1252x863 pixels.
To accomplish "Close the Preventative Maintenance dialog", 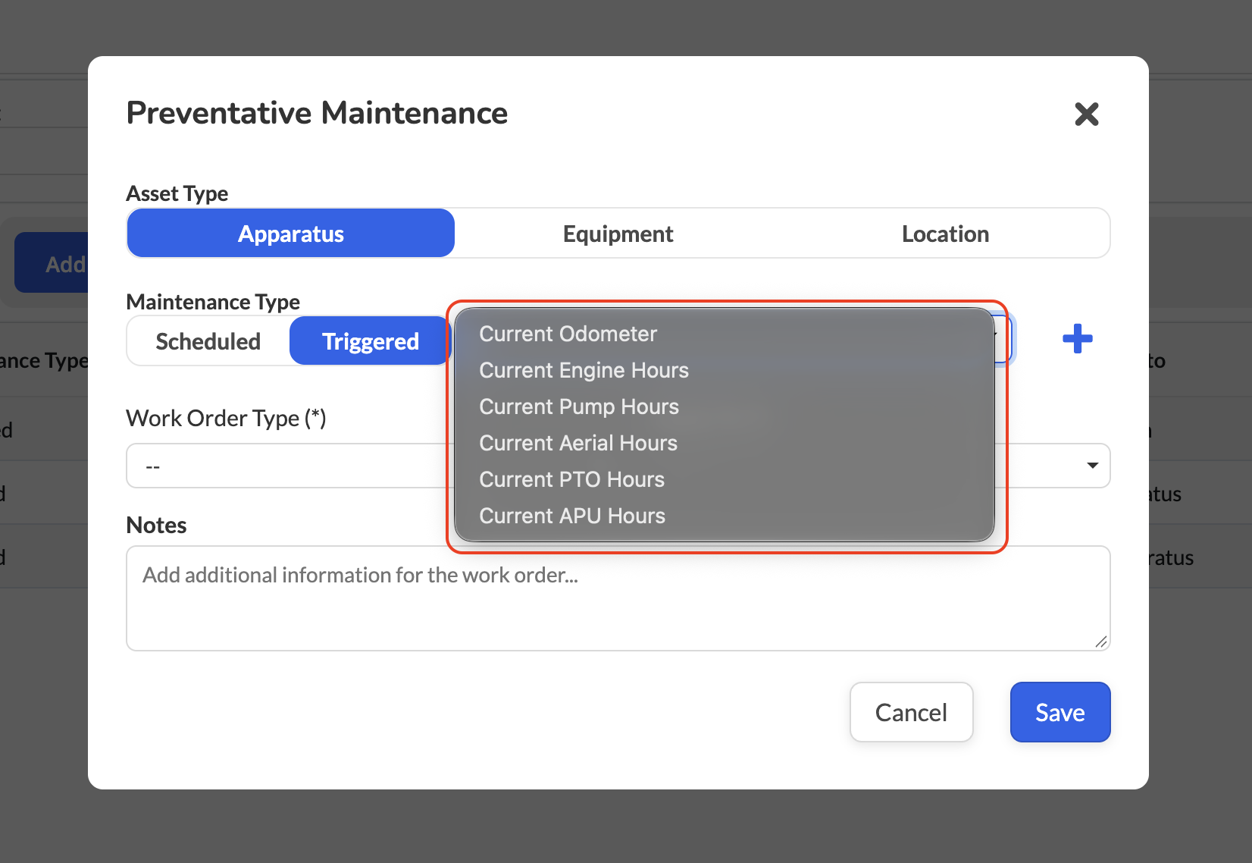I will [1087, 115].
